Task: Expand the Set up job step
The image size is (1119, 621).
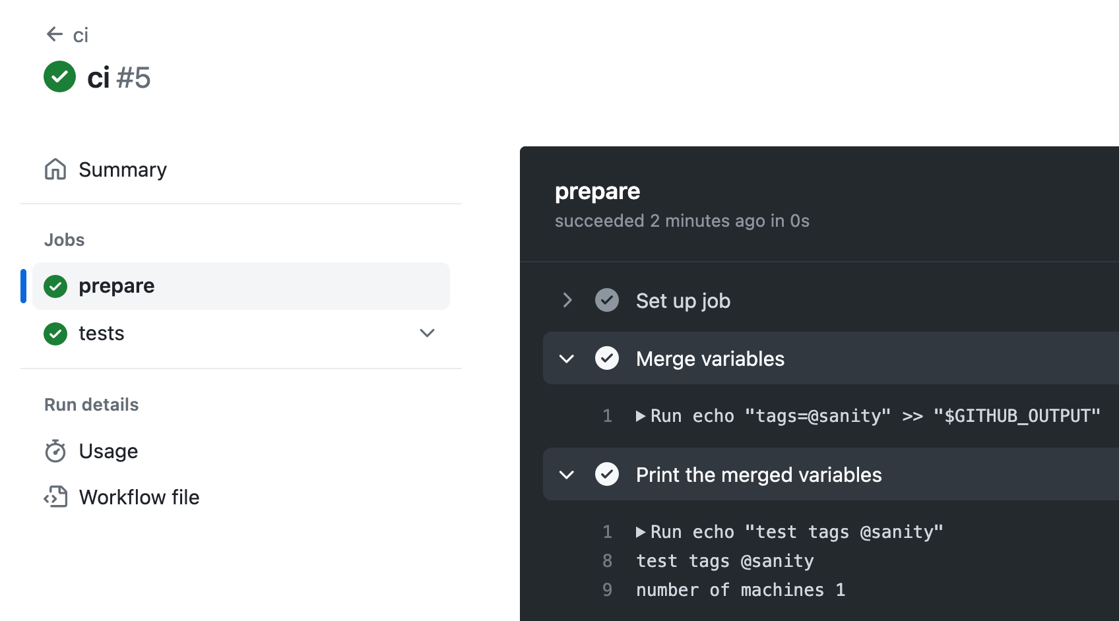Action: (x=567, y=300)
